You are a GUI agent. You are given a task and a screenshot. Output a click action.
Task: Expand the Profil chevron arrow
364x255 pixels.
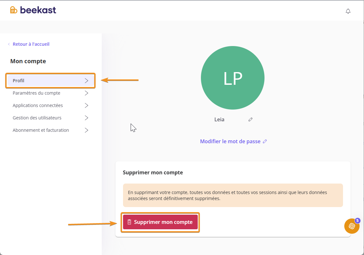[x=86, y=81]
